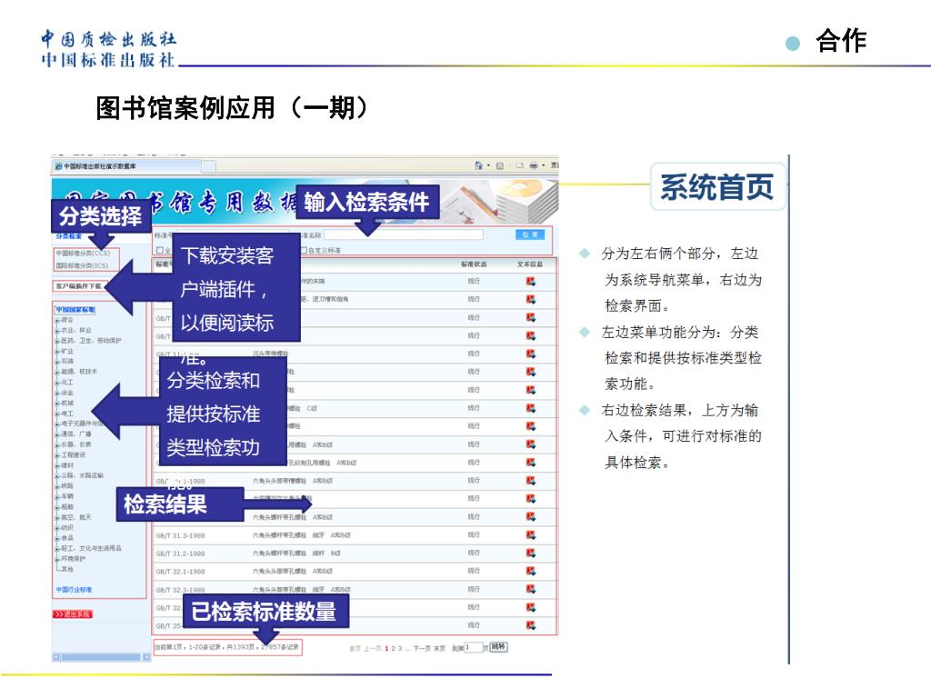This screenshot has height=698, width=931.
Task: Open dropdown arrow beside home icon
Action: point(488,165)
